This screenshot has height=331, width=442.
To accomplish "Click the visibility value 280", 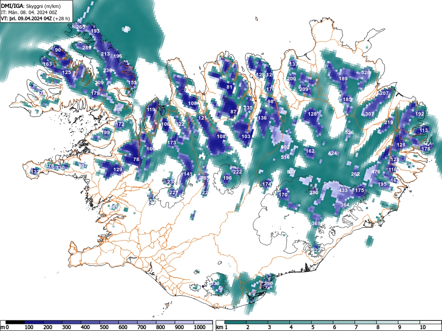I will pos(314,192).
